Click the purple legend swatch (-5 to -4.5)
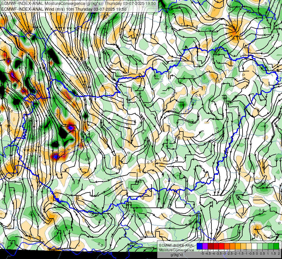The image size is (282, 259). pos(205,246)
